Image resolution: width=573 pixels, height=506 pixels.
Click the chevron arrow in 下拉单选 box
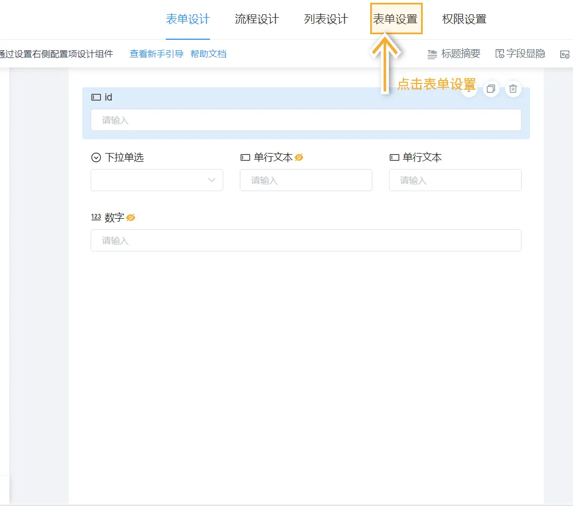(212, 180)
